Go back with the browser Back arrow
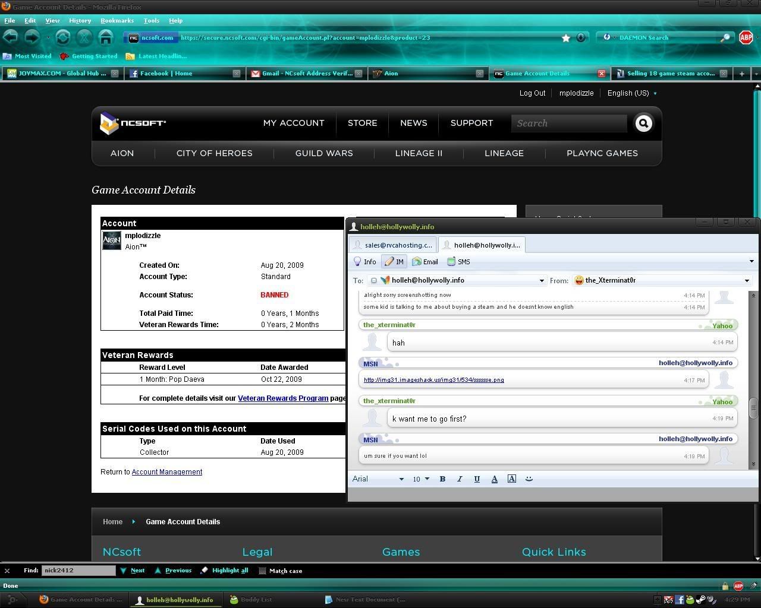761x608 pixels. pyautogui.click(x=10, y=37)
